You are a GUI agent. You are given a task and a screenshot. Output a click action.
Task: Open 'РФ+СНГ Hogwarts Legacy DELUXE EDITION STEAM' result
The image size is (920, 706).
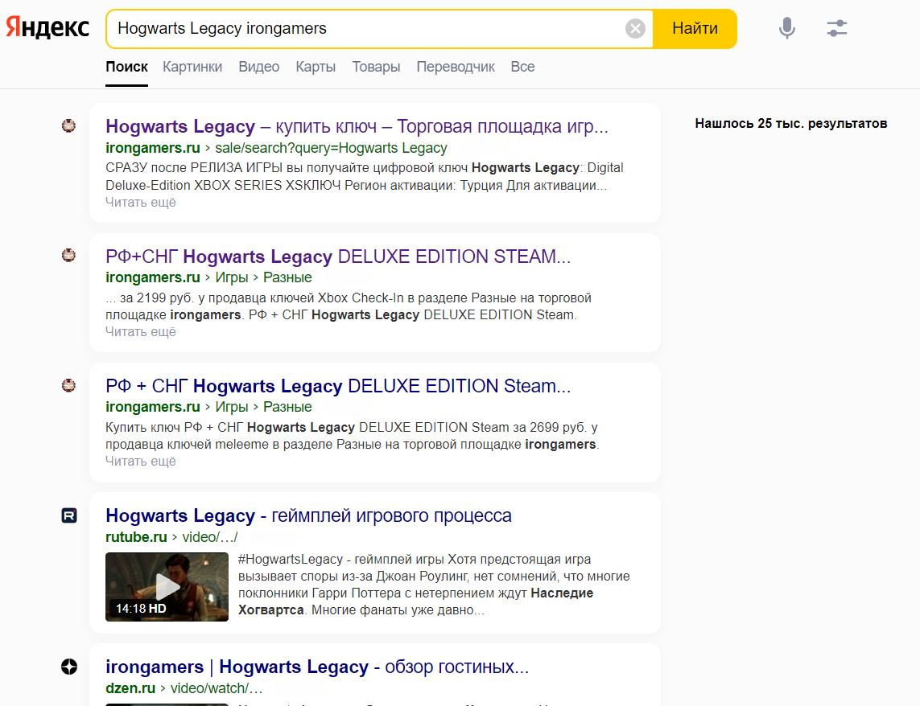click(338, 257)
